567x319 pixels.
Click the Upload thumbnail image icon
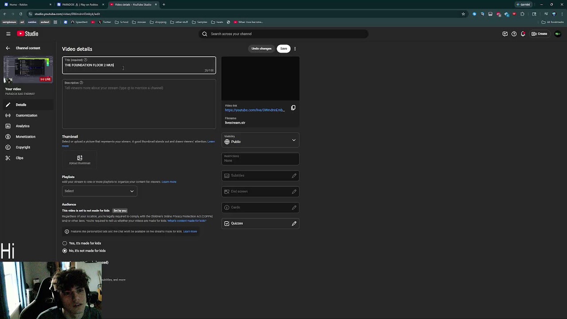tap(80, 158)
